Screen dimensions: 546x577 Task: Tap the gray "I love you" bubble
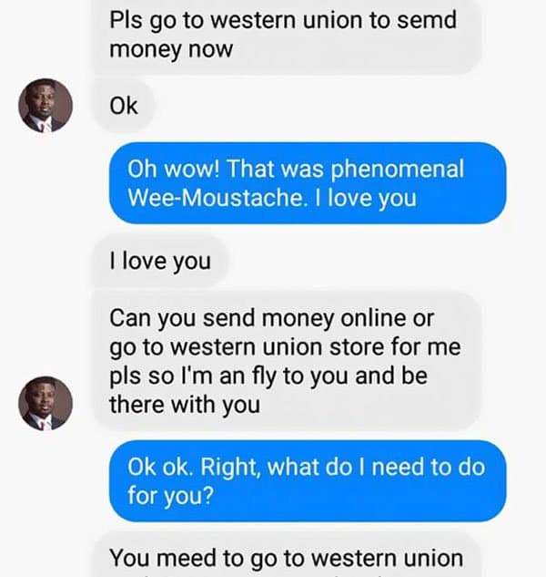(x=160, y=263)
